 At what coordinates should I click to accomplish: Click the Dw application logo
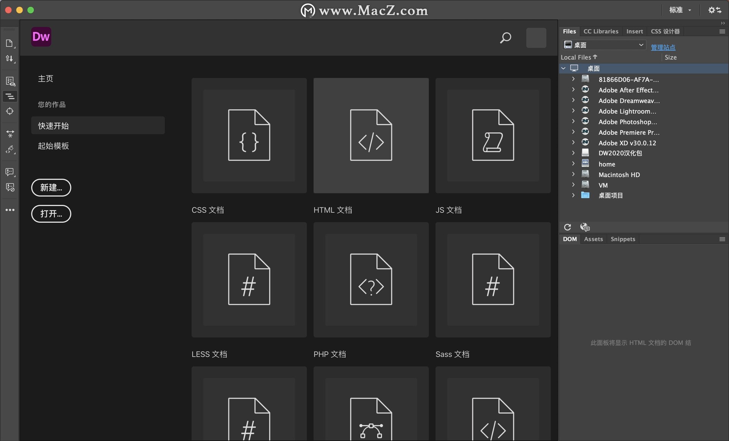41,37
